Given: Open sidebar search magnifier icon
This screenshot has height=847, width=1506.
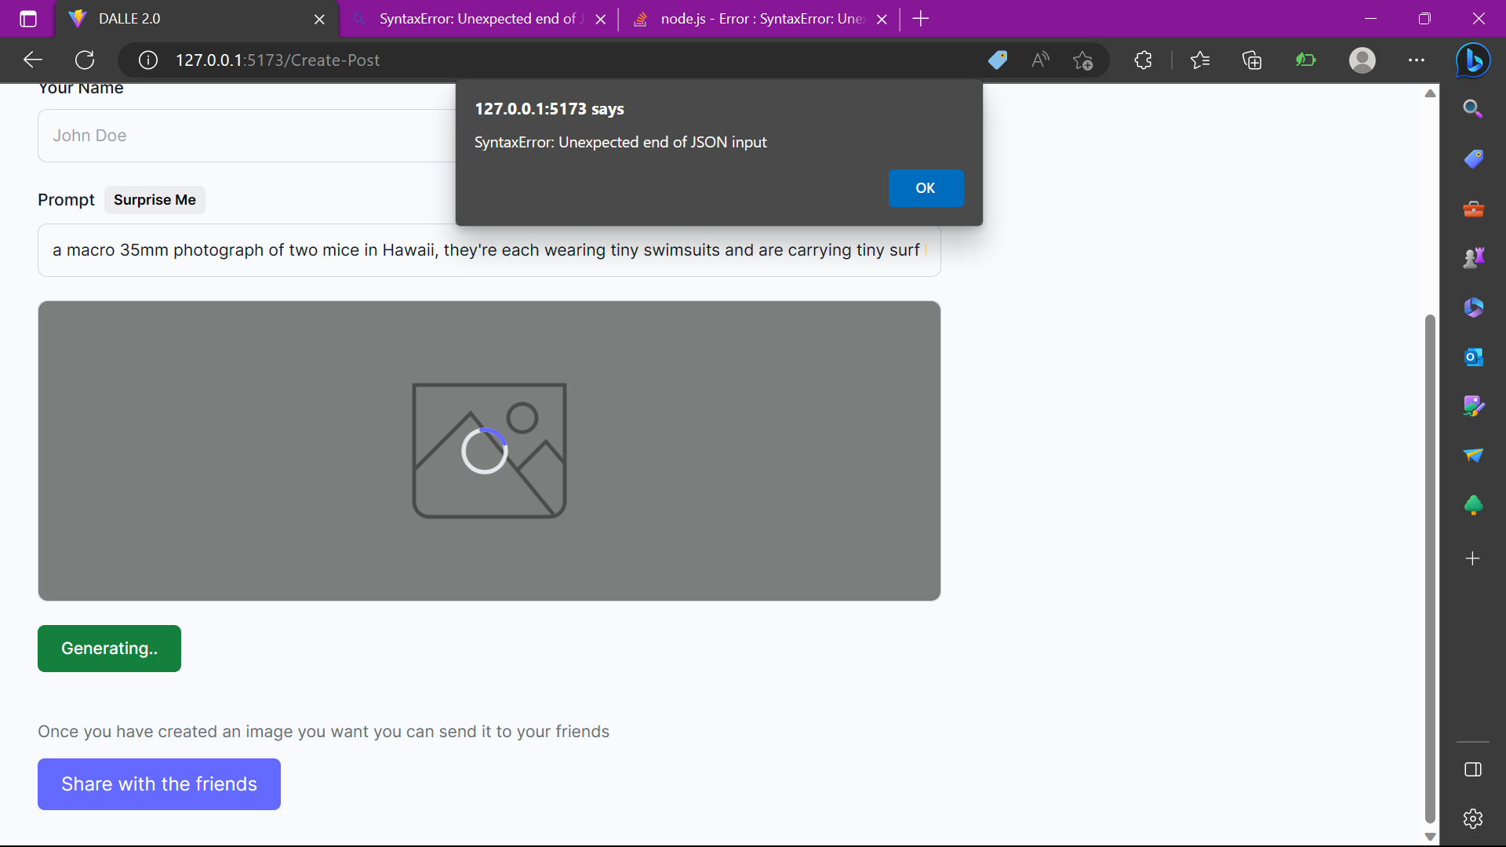Looking at the screenshot, I should 1473,109.
